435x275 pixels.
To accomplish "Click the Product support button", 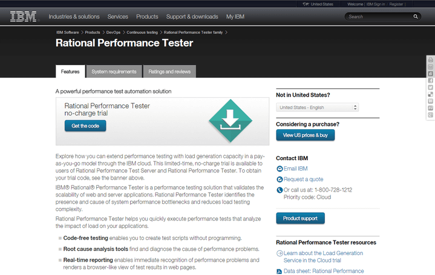I will point(300,218).
